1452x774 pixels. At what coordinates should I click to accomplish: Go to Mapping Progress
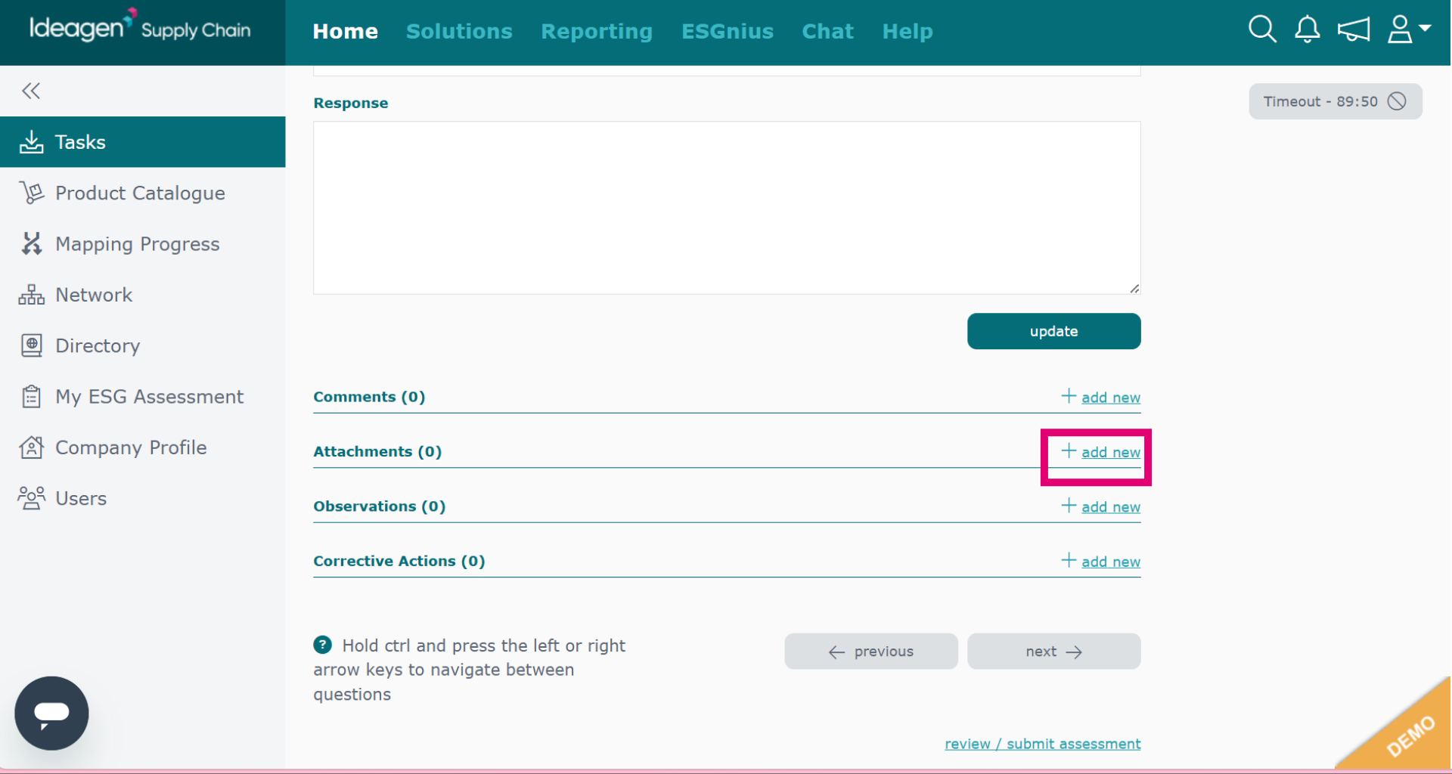(x=143, y=243)
